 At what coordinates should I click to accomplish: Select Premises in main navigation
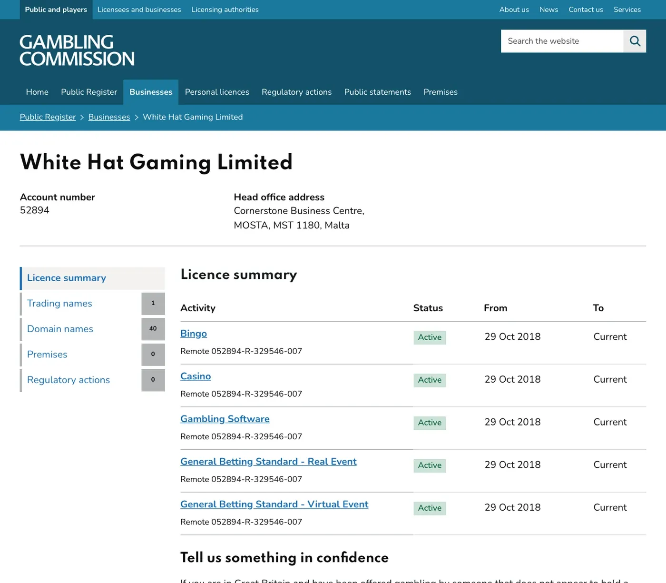pyautogui.click(x=441, y=92)
